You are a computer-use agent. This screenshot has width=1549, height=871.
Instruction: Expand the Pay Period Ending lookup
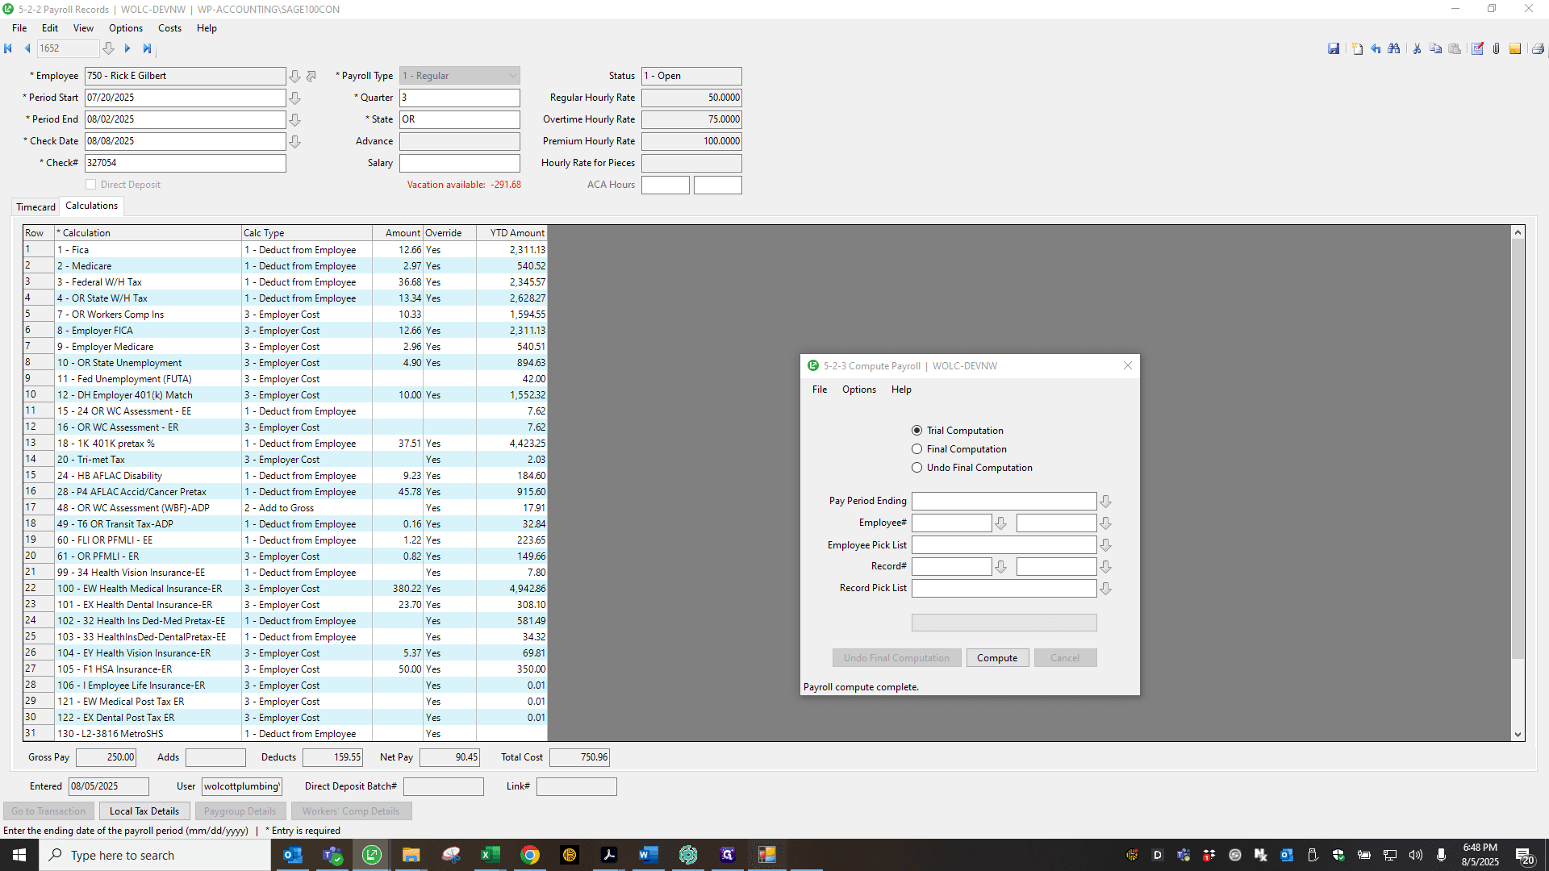coord(1106,502)
